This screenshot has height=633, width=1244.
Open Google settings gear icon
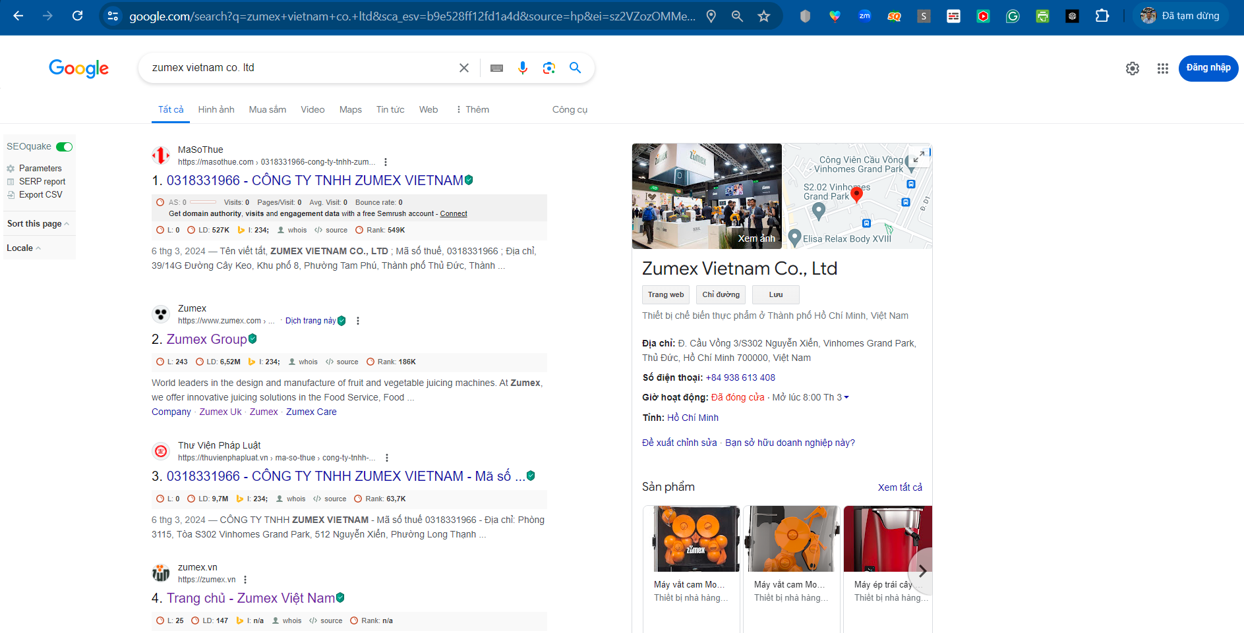click(1133, 69)
